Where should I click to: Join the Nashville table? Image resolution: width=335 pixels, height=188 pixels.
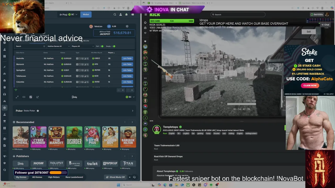pyautogui.click(x=127, y=58)
